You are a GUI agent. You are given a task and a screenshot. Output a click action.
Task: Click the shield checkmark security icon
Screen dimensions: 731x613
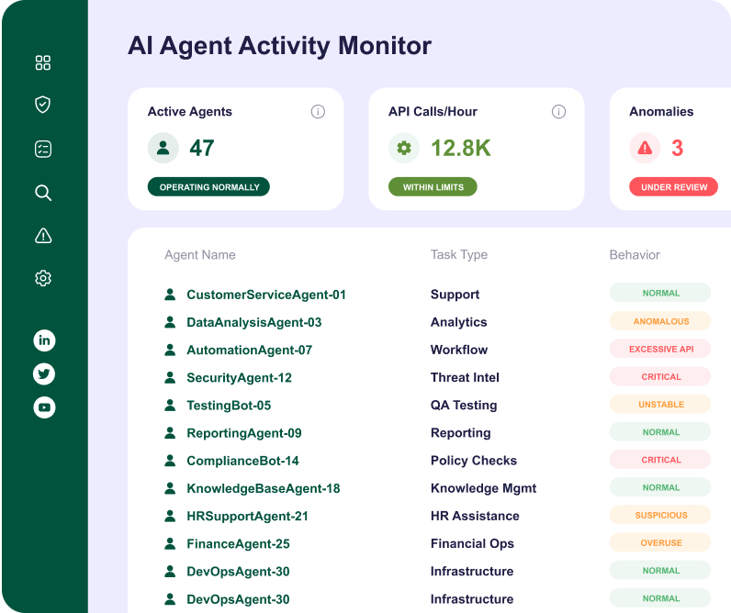[x=43, y=105]
